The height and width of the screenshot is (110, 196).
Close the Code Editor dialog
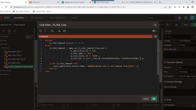click(155, 25)
